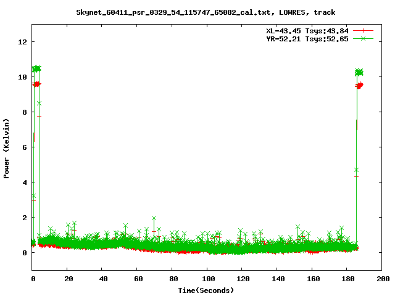This screenshot has width=395, height=296.
Task: Click x-axis tick label 180
Action: [x=348, y=279]
